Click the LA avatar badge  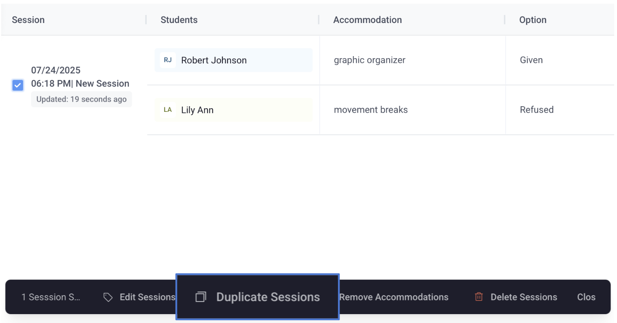pos(168,110)
